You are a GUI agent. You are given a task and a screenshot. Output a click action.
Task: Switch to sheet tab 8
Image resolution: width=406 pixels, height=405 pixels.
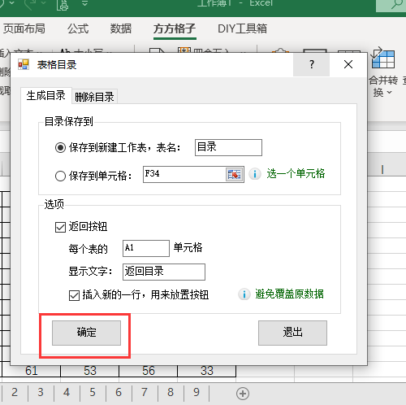(171, 392)
